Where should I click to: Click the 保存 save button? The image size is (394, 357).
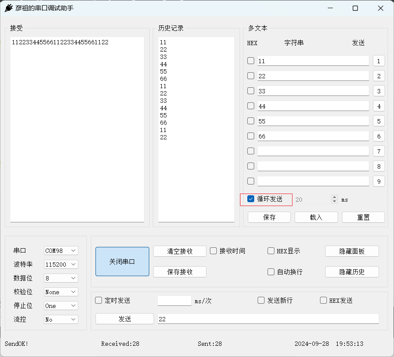(269, 217)
